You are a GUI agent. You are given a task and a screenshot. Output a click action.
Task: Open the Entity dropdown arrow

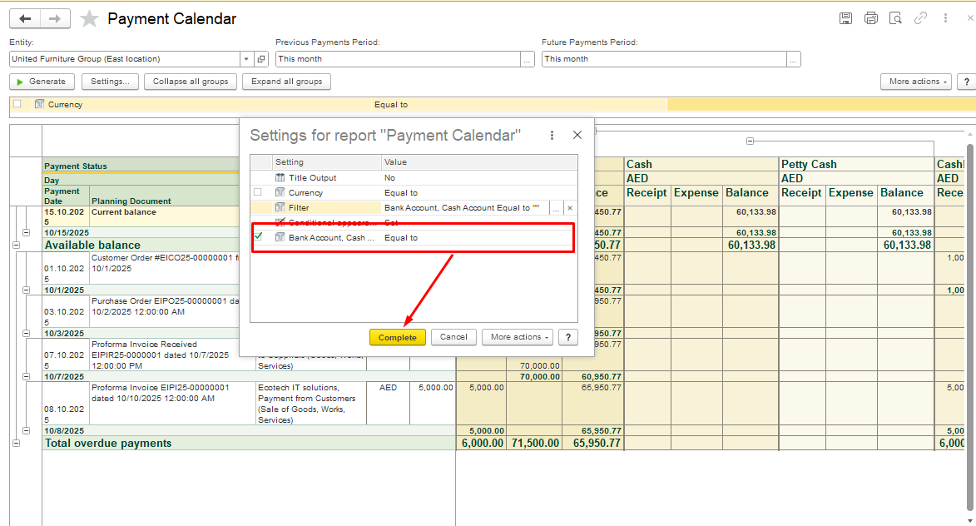pyautogui.click(x=246, y=59)
